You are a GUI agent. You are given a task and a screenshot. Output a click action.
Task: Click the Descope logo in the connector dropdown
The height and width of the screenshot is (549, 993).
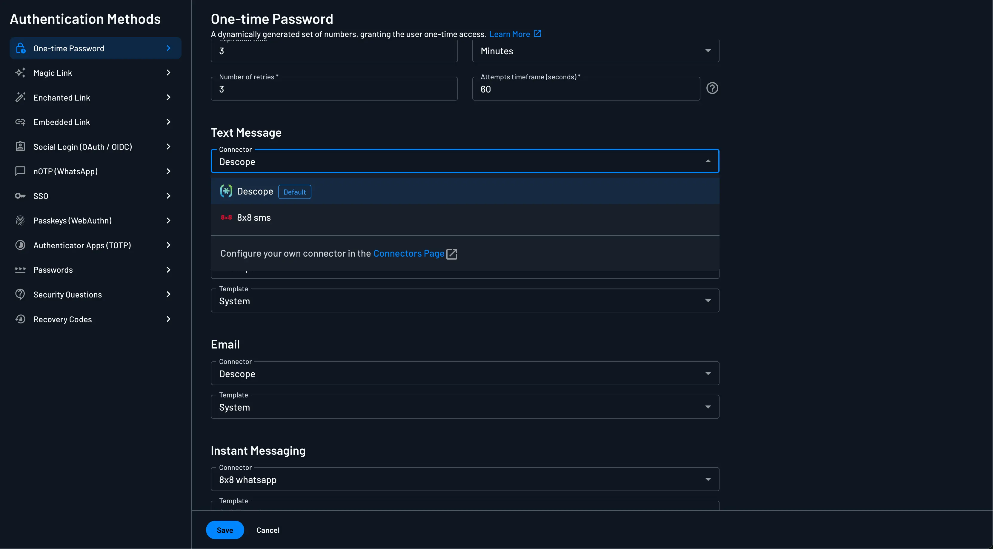tap(226, 191)
